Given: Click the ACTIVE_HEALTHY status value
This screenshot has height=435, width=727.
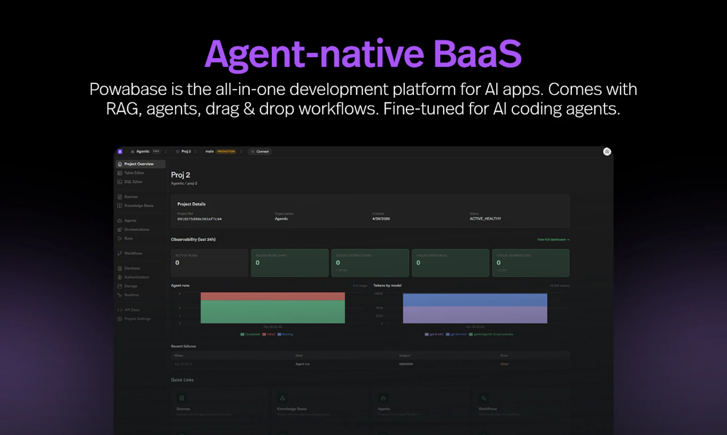Looking at the screenshot, I should pyautogui.click(x=485, y=219).
